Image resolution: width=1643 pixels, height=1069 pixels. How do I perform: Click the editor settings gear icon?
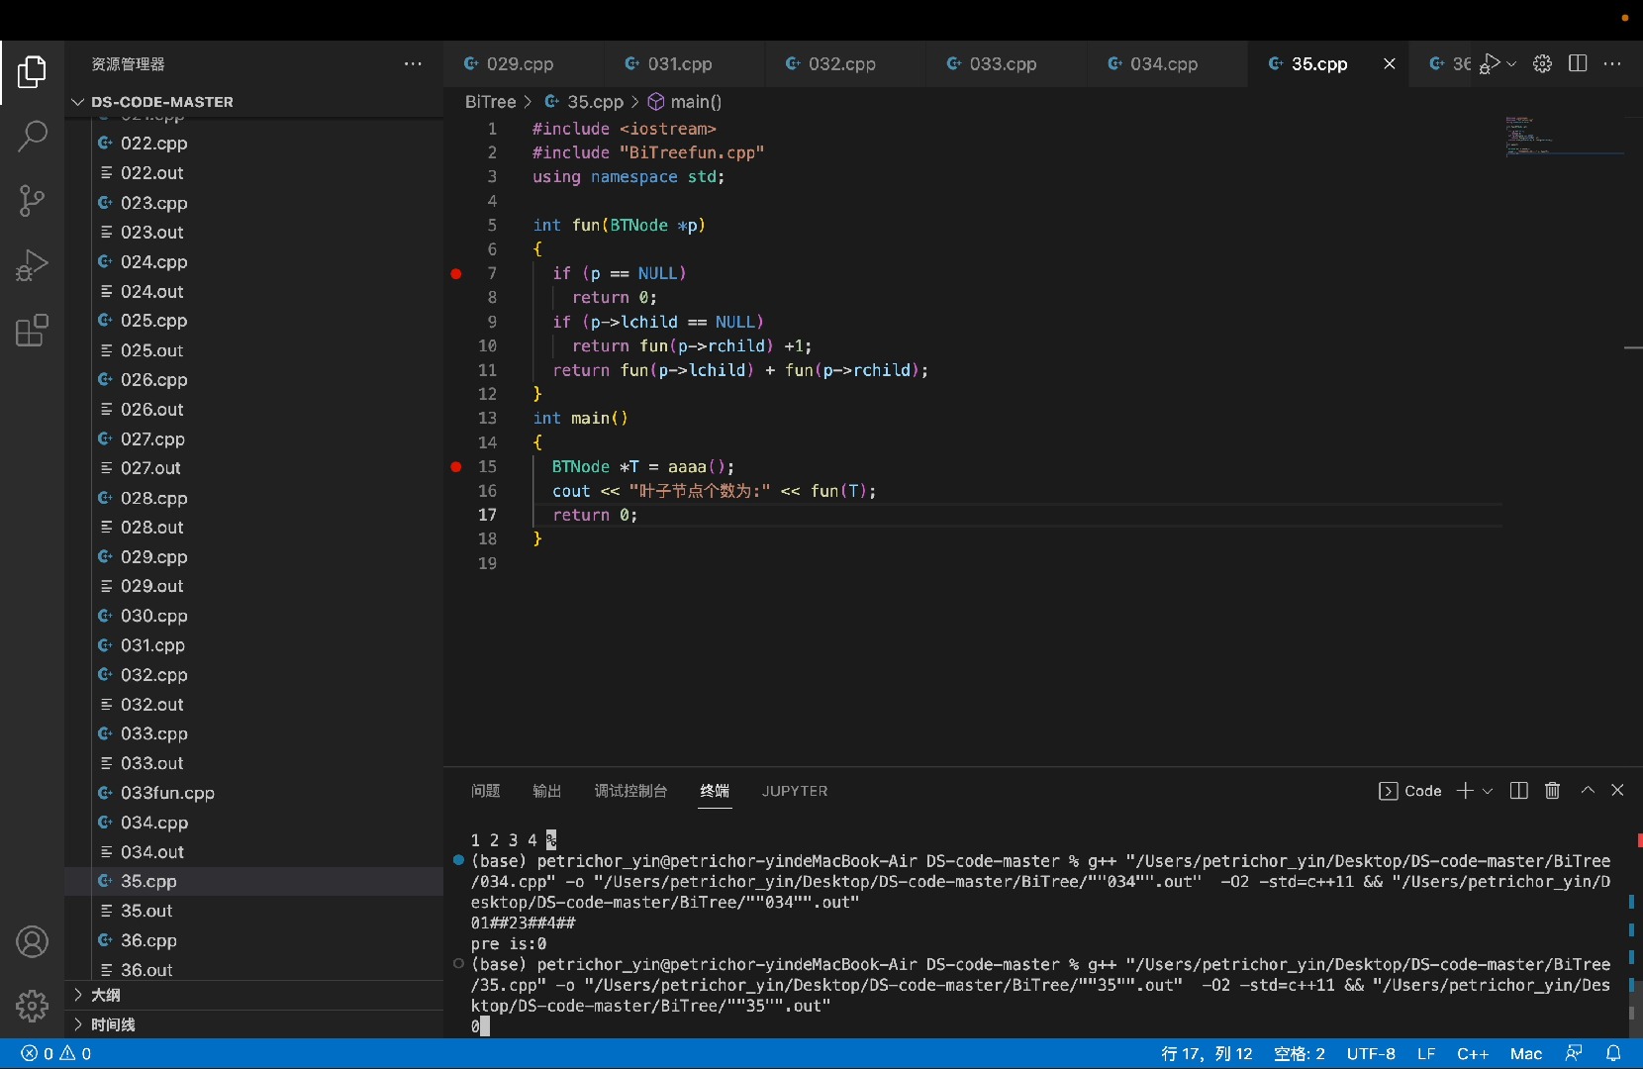click(x=1542, y=64)
